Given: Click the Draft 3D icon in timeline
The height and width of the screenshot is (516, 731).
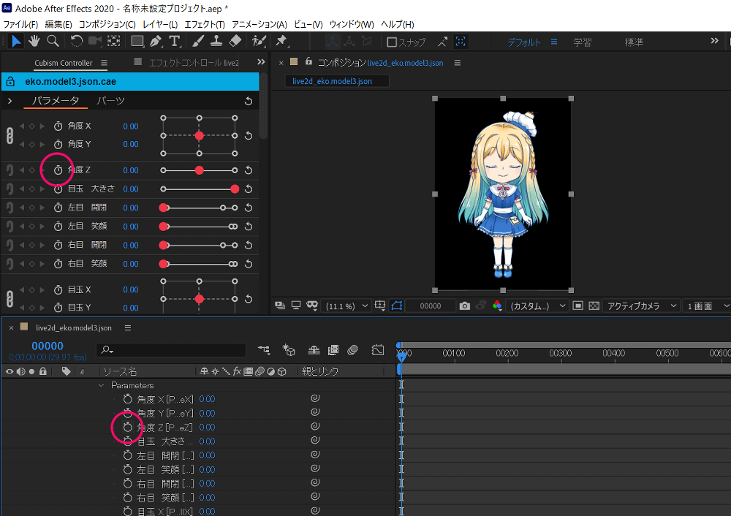Looking at the screenshot, I should point(289,349).
